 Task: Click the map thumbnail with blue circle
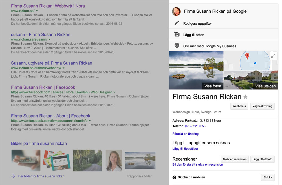point(251,61)
